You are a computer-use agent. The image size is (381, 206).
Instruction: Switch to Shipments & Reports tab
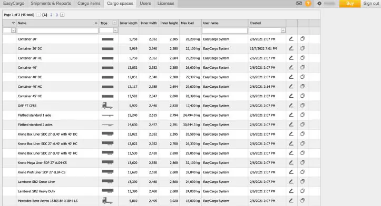pos(51,3)
